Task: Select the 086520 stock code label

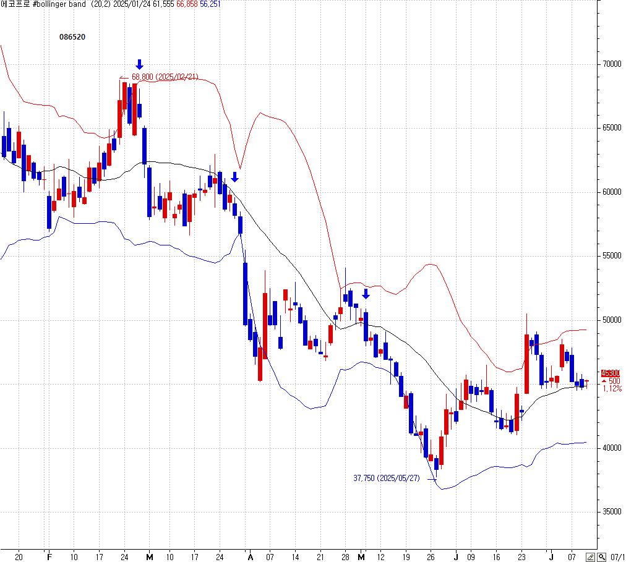Action: pyautogui.click(x=72, y=37)
